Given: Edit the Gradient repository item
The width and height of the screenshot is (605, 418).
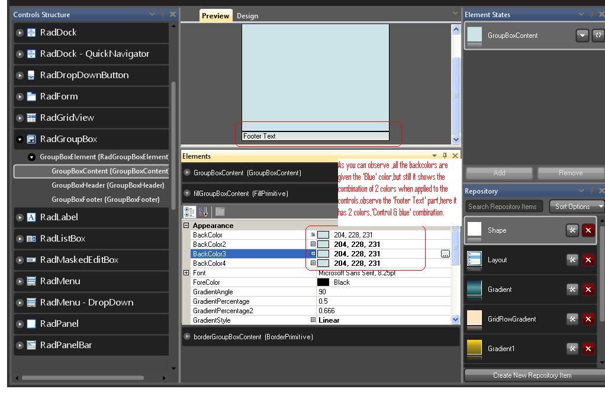Looking at the screenshot, I should click(x=572, y=290).
